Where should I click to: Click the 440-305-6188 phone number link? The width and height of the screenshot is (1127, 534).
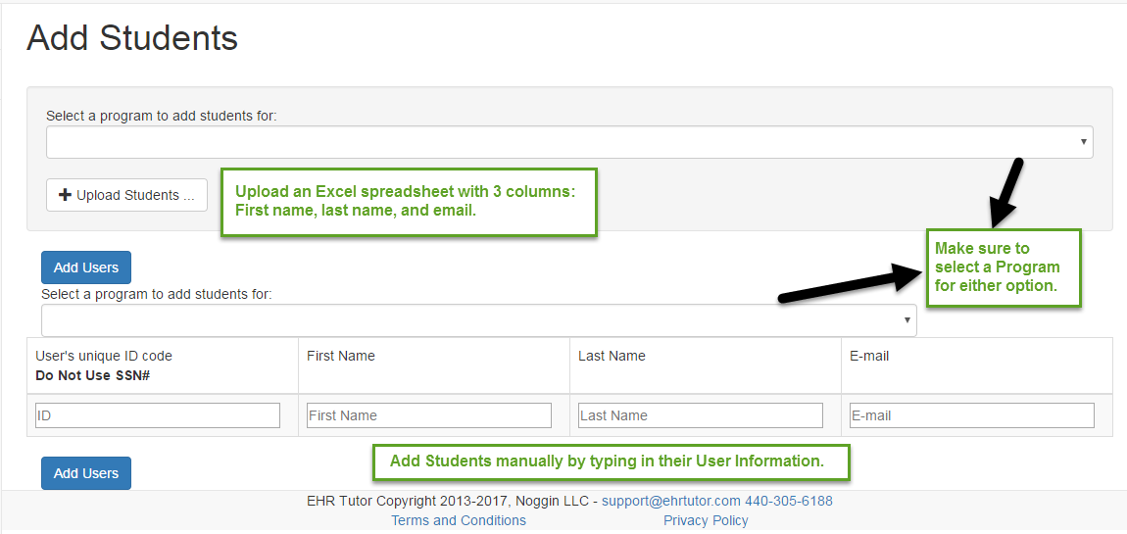pos(789,501)
